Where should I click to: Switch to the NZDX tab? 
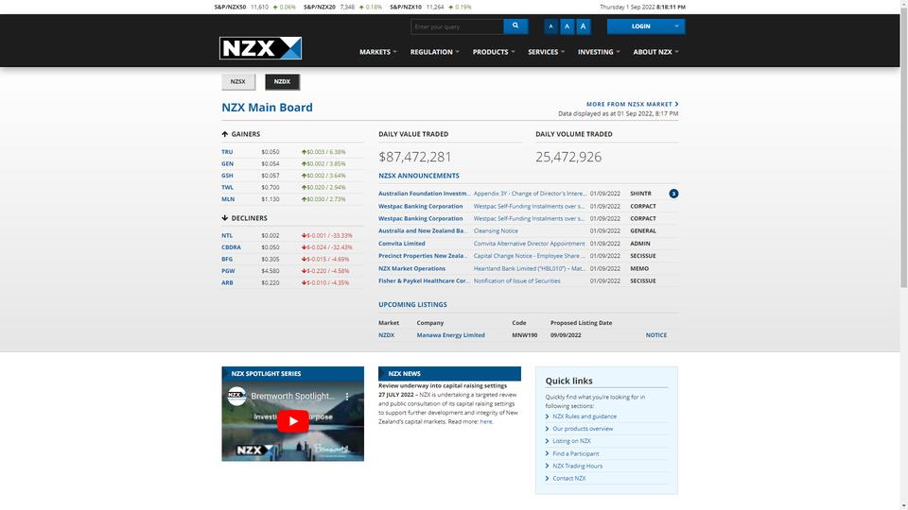282,81
